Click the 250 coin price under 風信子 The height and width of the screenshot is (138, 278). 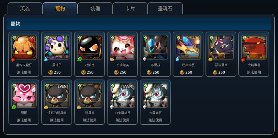pyautogui.click(x=55, y=72)
